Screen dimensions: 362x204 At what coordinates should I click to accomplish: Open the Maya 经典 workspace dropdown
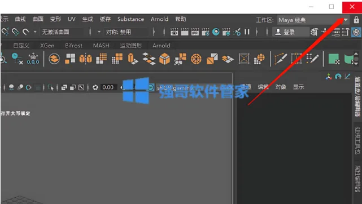pyautogui.click(x=313, y=20)
